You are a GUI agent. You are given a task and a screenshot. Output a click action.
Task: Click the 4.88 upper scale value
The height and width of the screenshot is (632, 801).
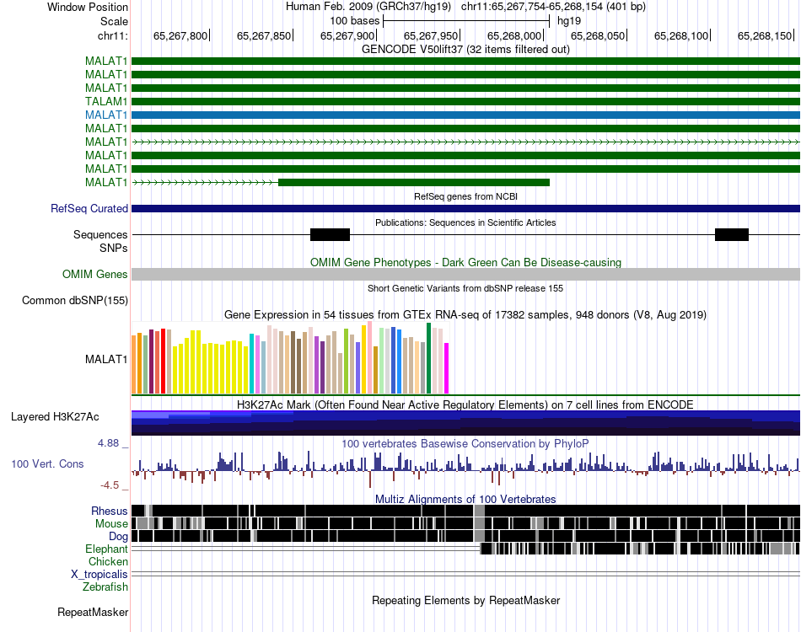coord(108,443)
